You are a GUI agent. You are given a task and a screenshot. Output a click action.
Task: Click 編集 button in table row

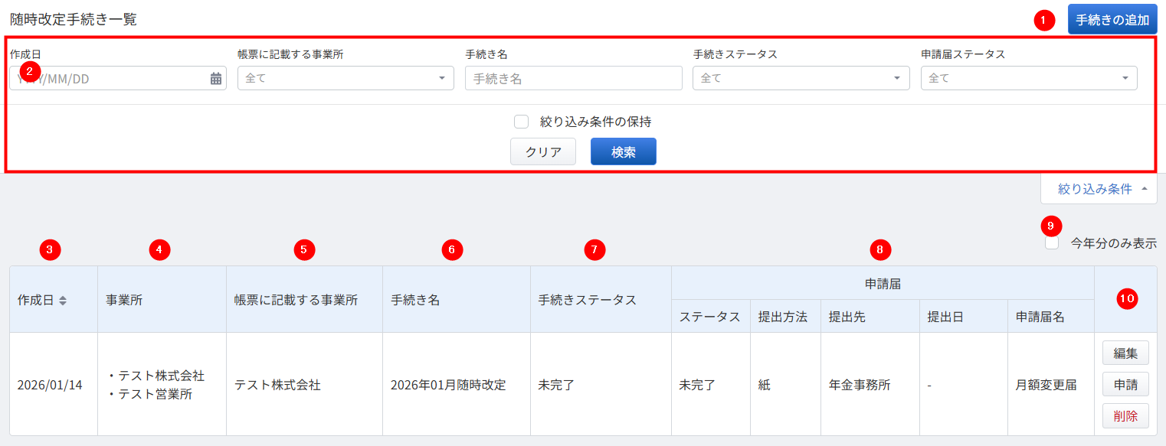click(x=1125, y=353)
